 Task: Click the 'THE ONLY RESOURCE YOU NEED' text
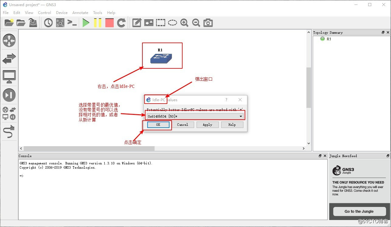(358, 182)
